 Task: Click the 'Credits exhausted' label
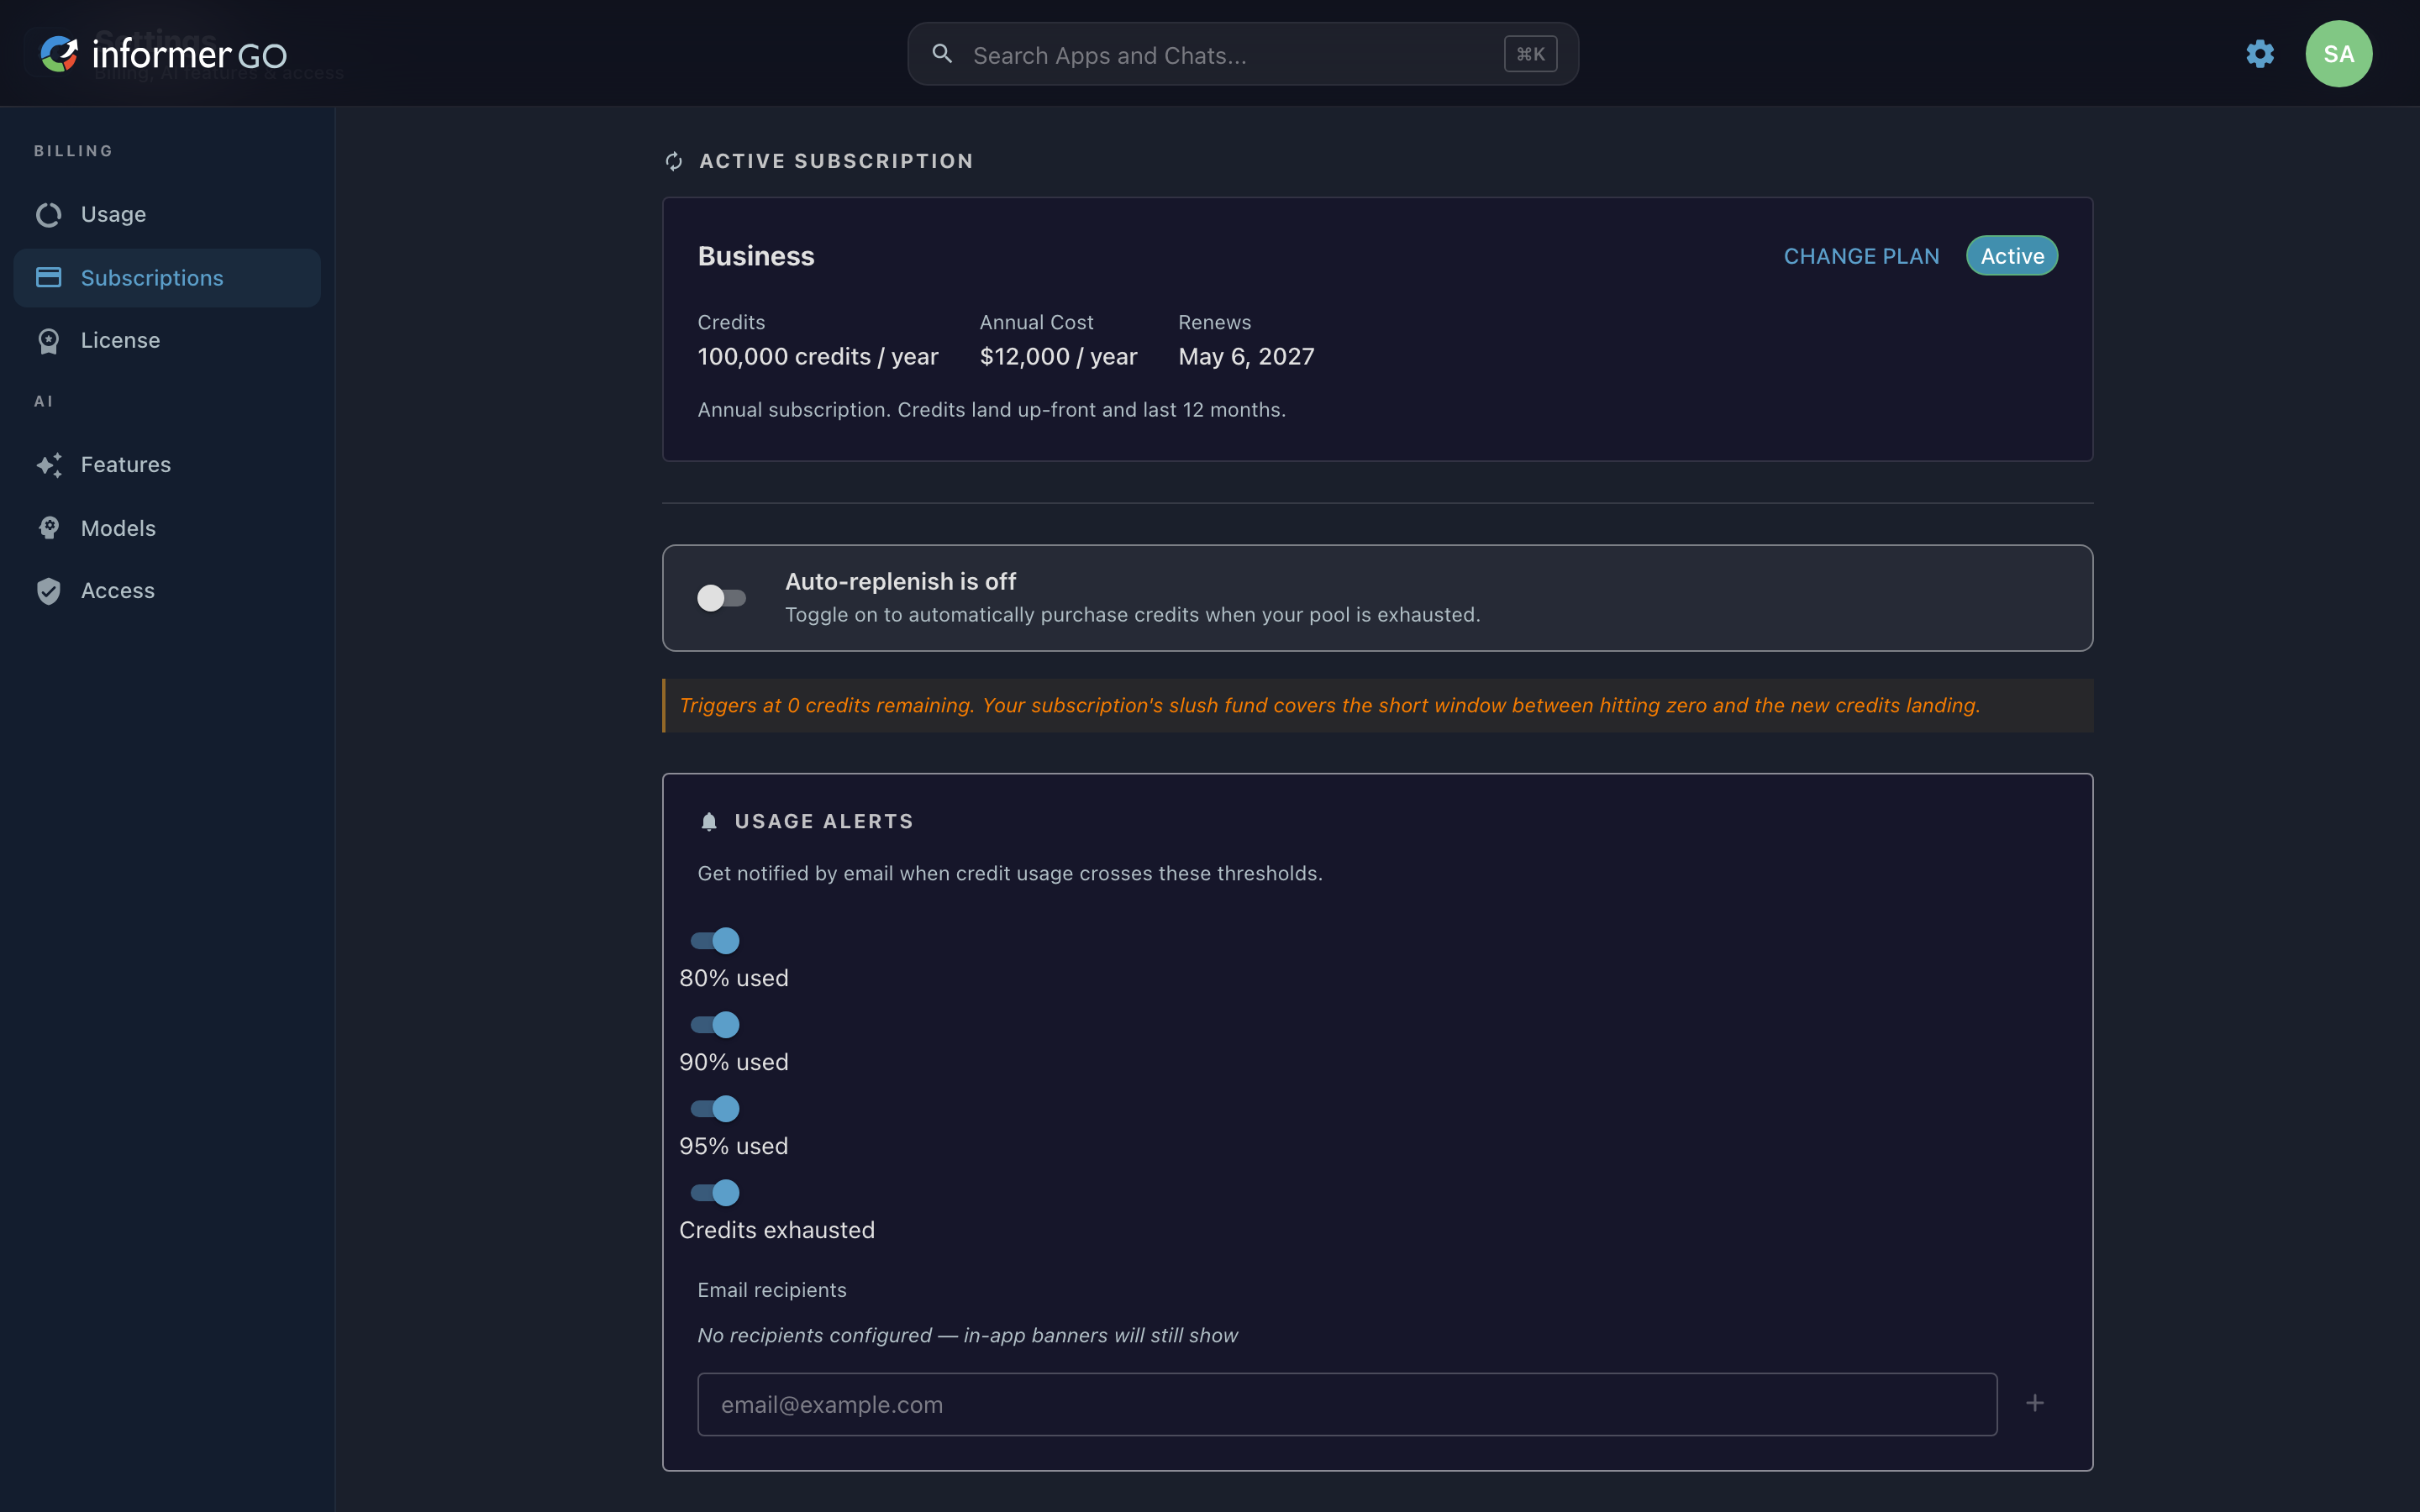pyautogui.click(x=777, y=1230)
